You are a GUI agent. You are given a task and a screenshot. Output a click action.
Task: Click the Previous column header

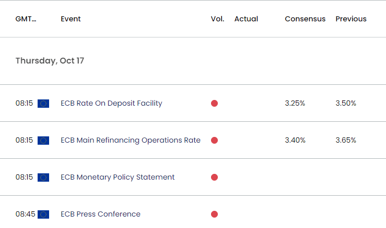[x=351, y=19]
